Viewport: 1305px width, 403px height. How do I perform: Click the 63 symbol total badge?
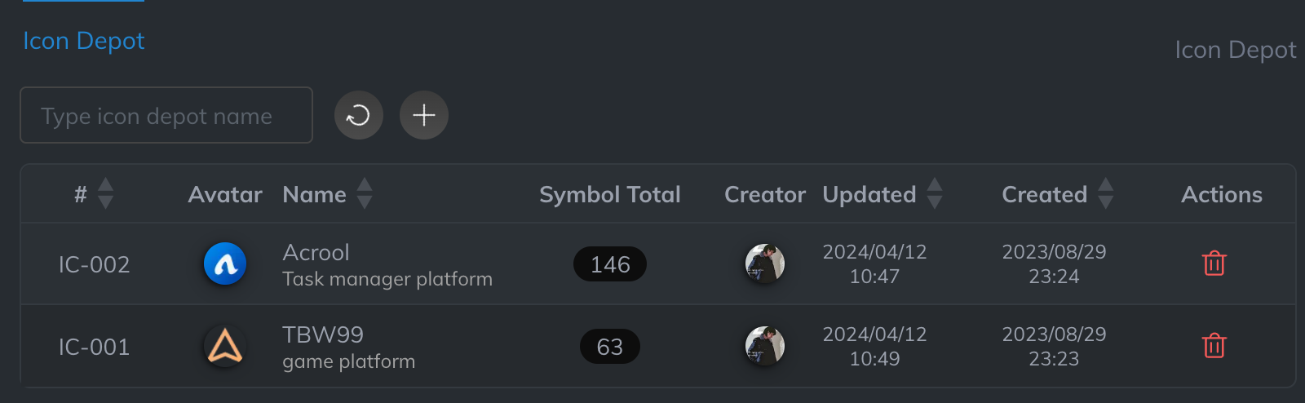609,347
